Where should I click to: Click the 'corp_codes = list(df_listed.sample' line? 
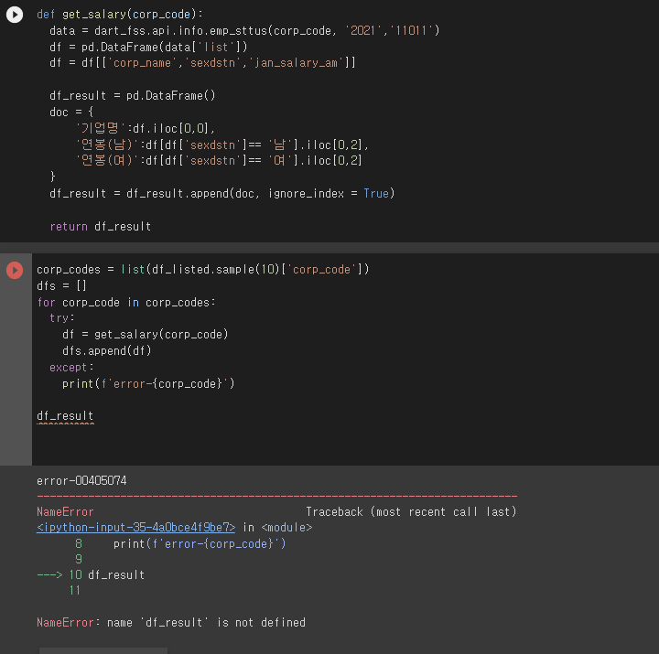click(202, 269)
